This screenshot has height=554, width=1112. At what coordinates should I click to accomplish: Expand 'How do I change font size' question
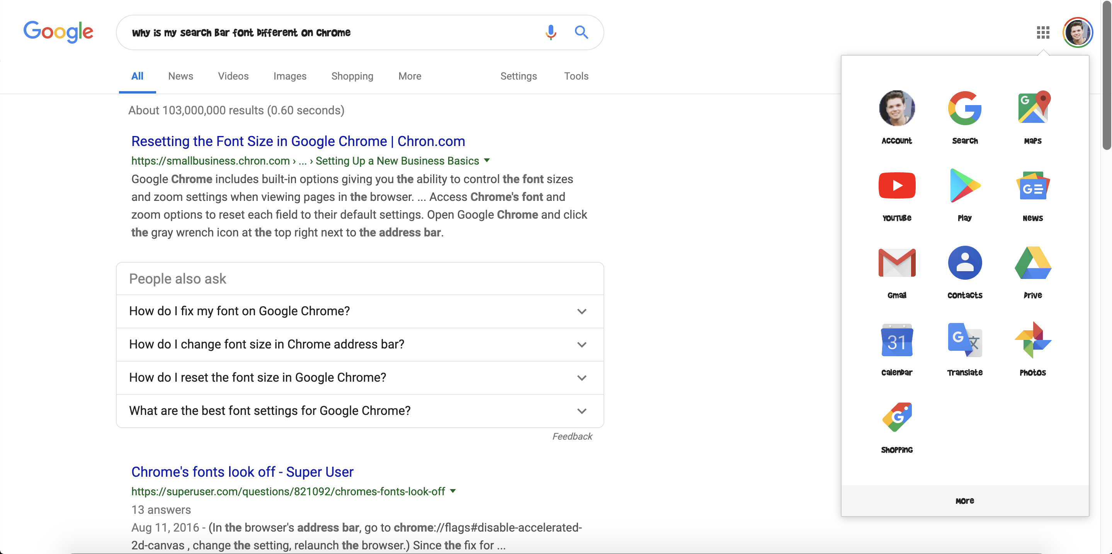point(582,344)
